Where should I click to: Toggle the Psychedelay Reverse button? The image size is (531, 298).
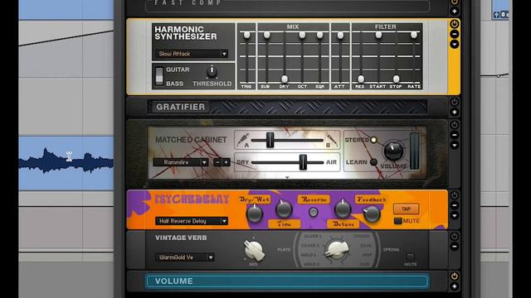click(x=314, y=212)
